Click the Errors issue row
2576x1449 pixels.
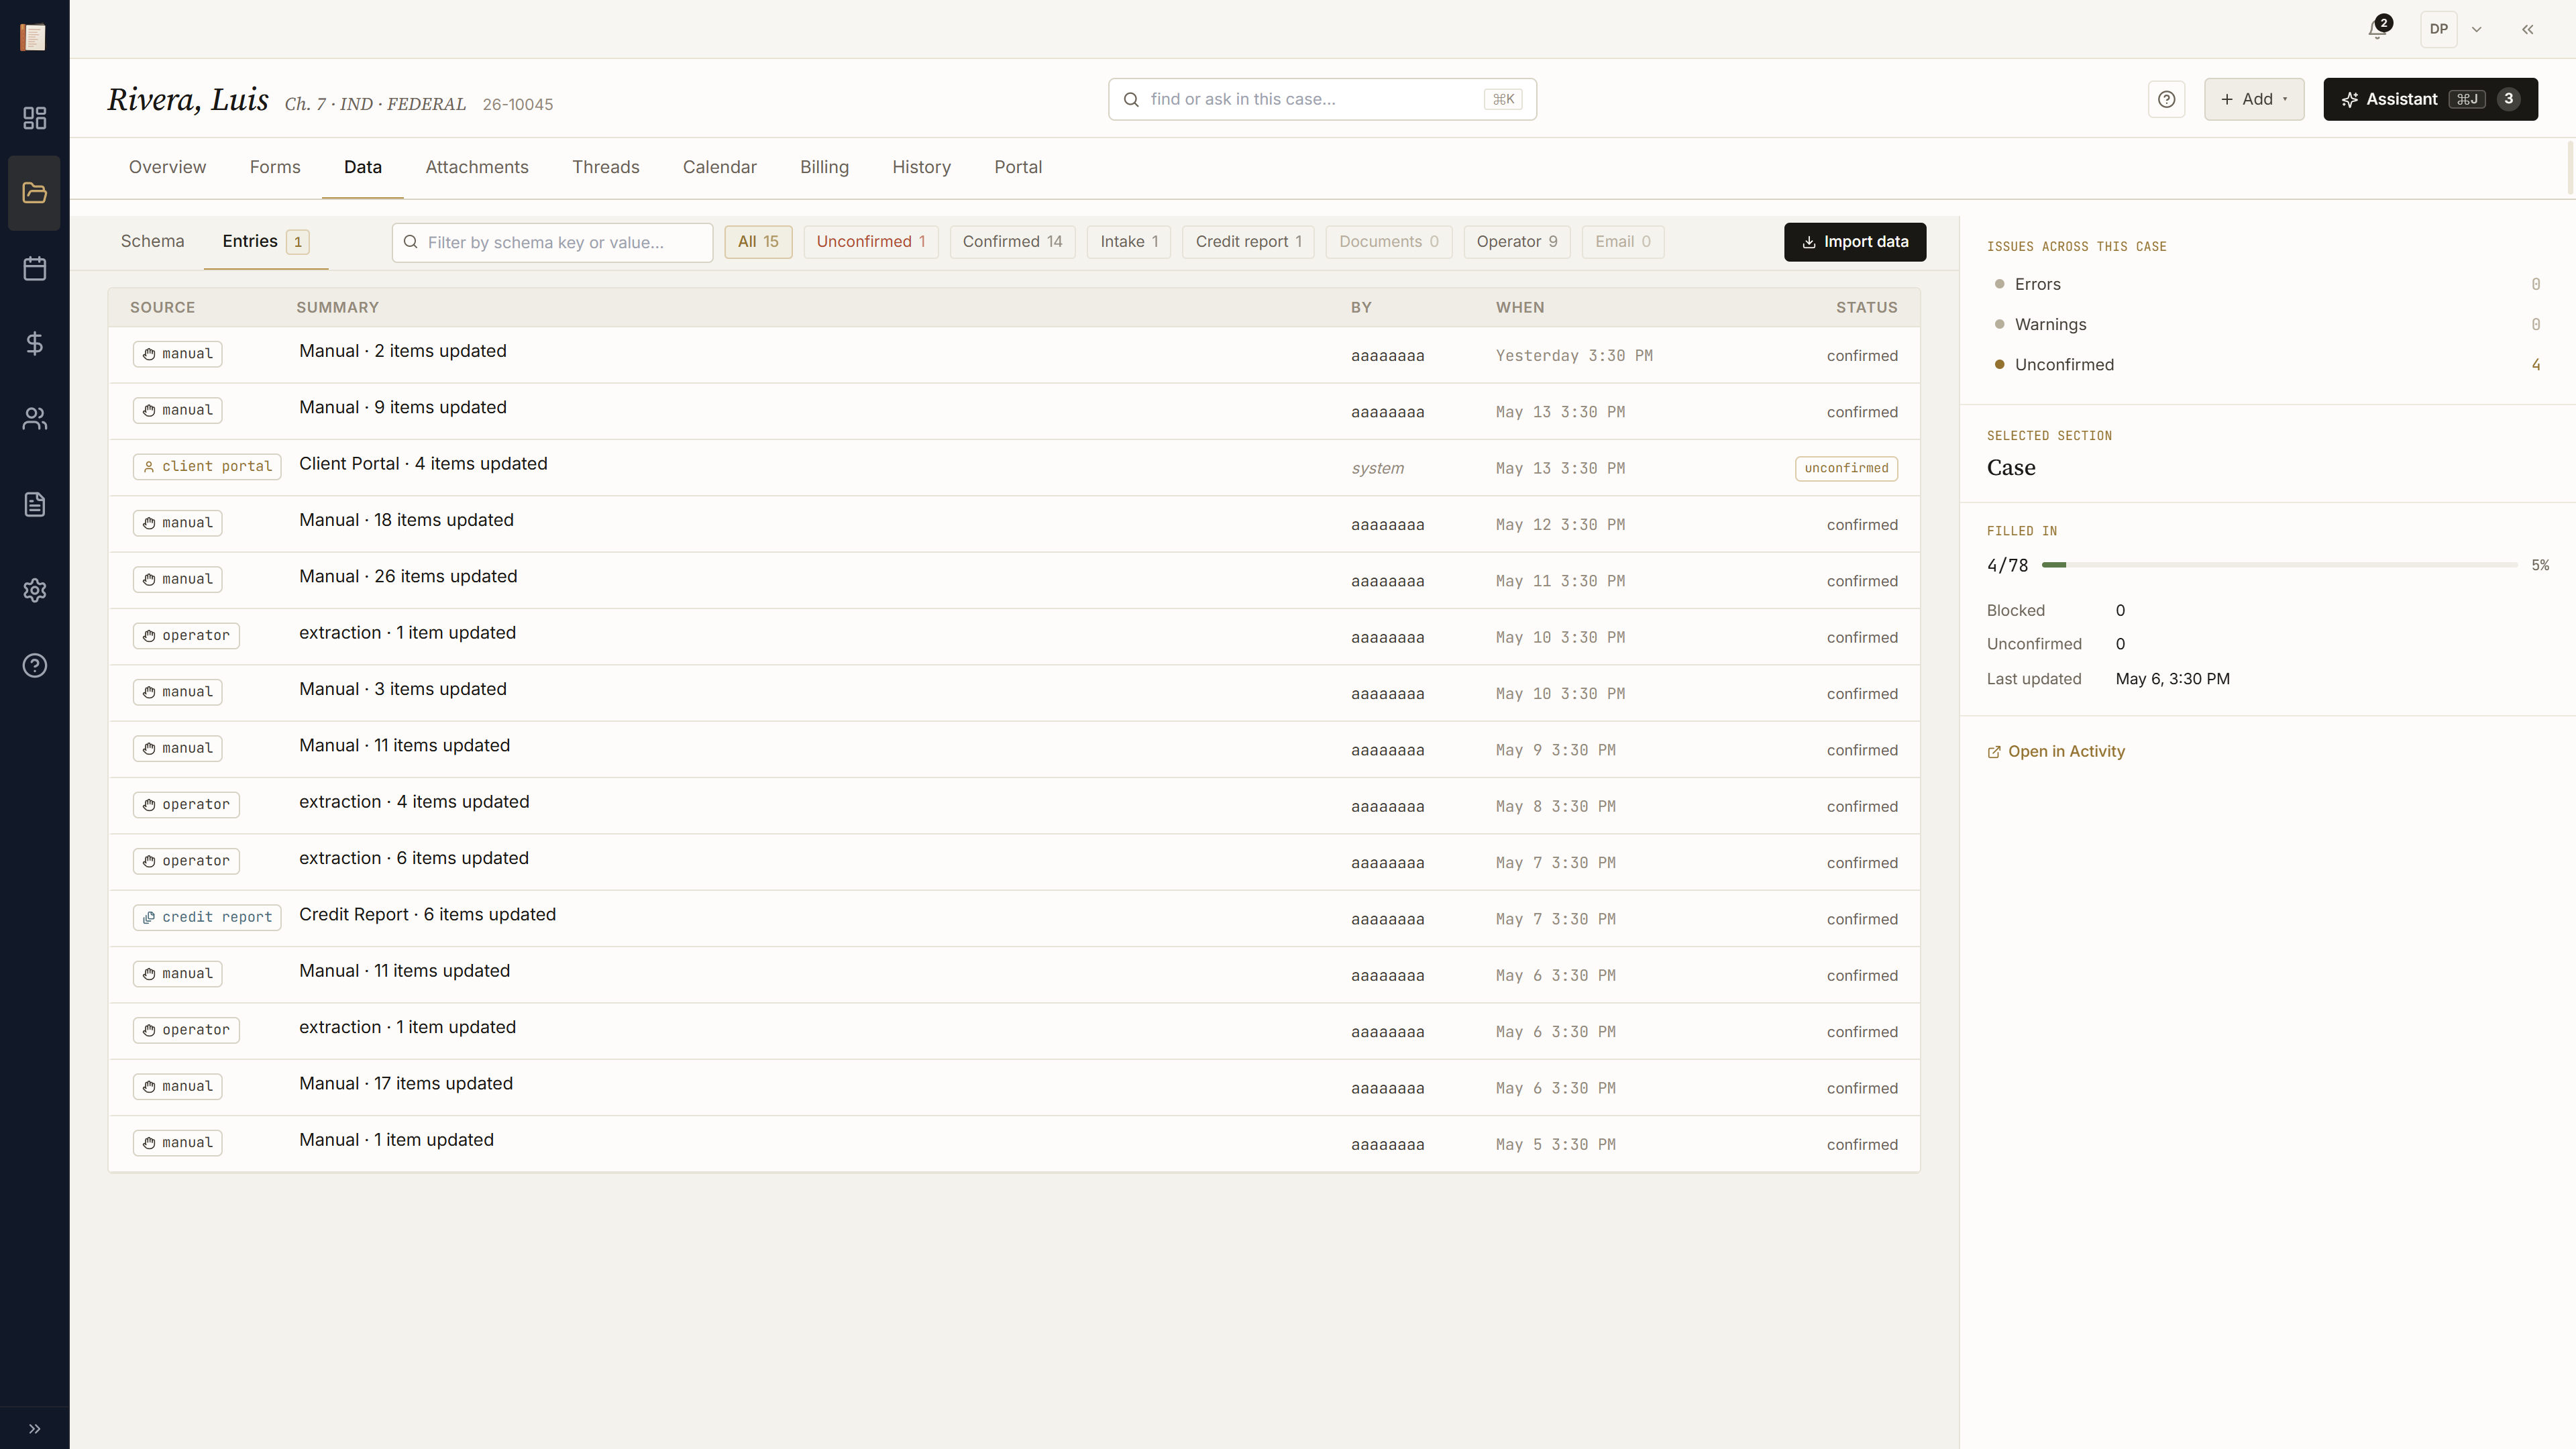pyautogui.click(x=2266, y=284)
